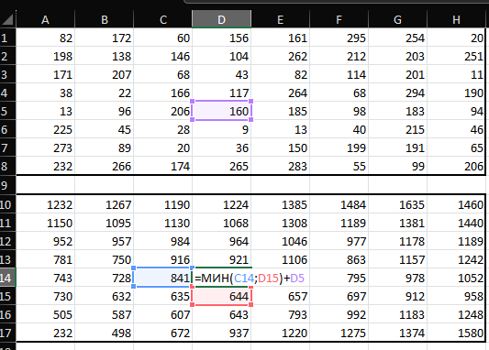Image resolution: width=489 pixels, height=350 pixels.
Task: Select column F header
Action: [x=339, y=19]
